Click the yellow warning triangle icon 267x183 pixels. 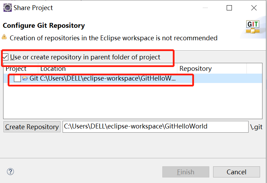tap(4, 37)
